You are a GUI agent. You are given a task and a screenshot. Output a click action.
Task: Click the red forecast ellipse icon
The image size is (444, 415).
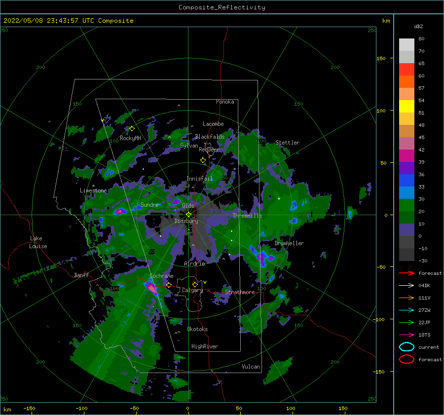pos(407,359)
